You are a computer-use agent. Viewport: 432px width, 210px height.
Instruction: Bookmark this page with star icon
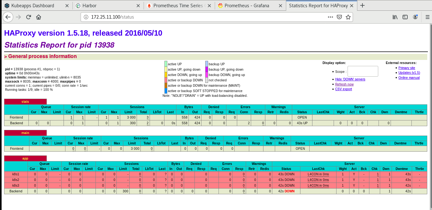coord(348,17)
